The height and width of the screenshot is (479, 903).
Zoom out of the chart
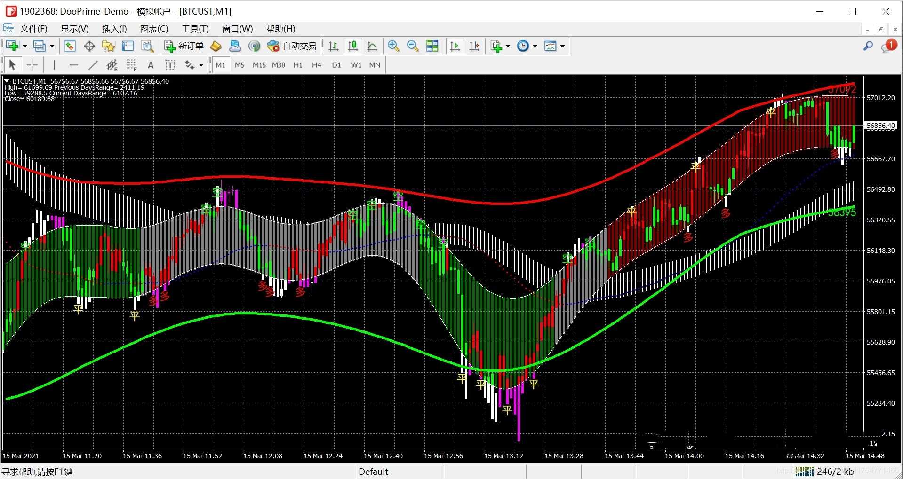(x=413, y=46)
